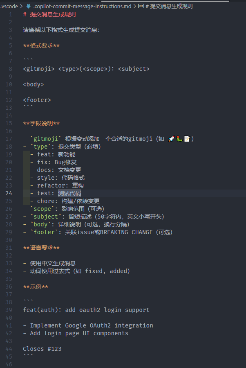Click the '`type`: 提交类型 (必填)' line
This screenshot has height=368, width=246.
tap(62, 147)
